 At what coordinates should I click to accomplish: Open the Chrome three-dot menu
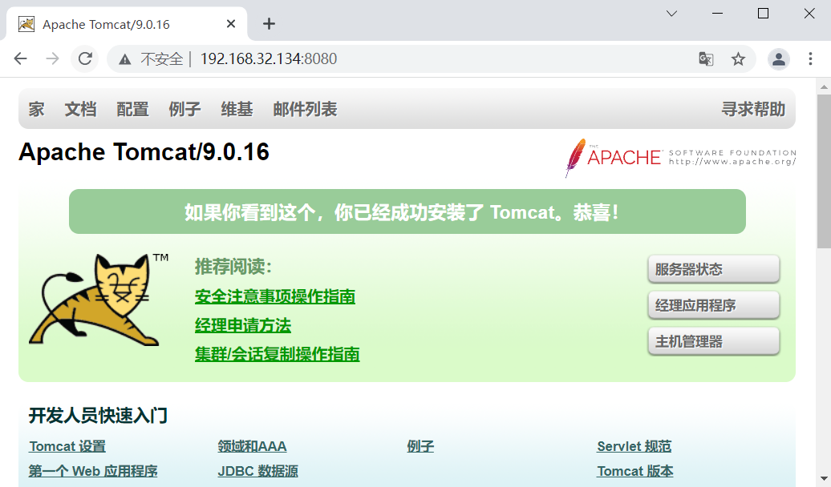(x=810, y=58)
